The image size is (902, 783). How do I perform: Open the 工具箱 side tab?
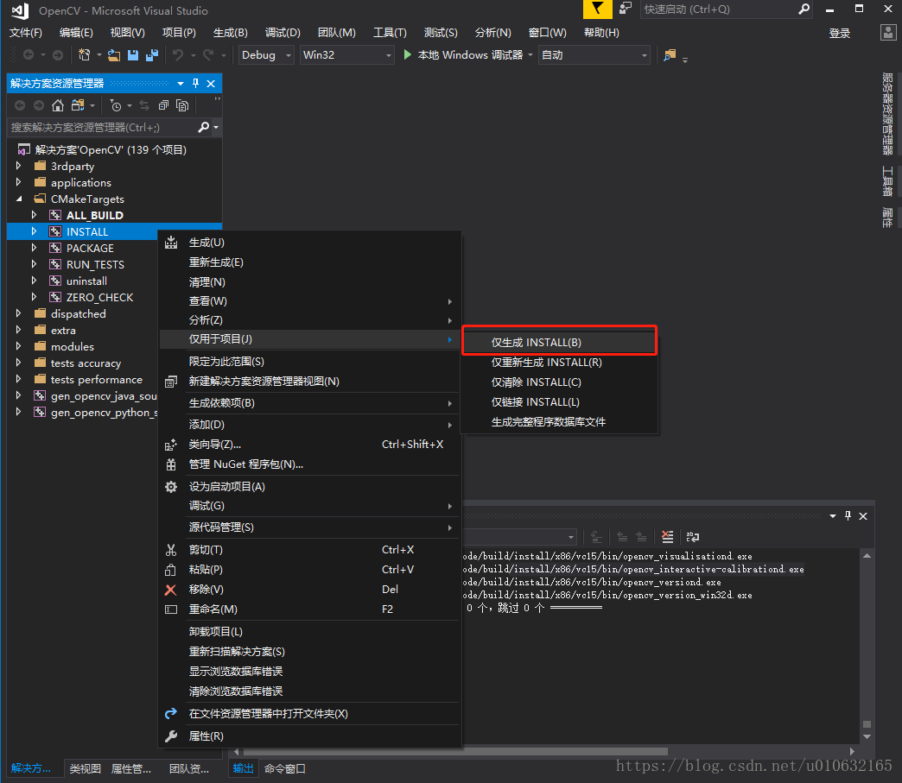click(887, 181)
